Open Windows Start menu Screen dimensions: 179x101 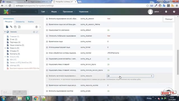pyautogui.click(x=3, y=98)
